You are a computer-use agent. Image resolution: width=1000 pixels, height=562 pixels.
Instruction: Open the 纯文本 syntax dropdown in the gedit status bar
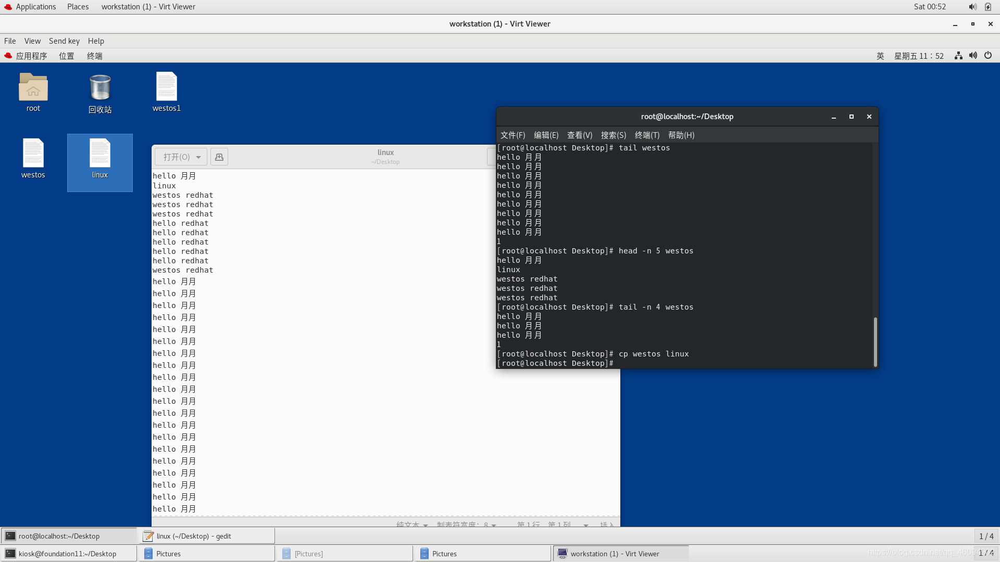(412, 525)
